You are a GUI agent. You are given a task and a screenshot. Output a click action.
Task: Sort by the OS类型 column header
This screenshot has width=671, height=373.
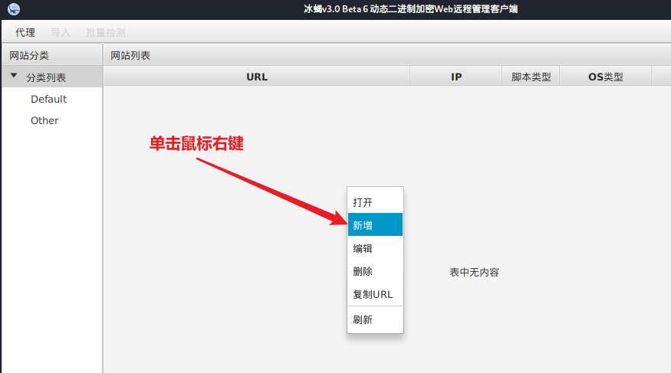pos(606,77)
